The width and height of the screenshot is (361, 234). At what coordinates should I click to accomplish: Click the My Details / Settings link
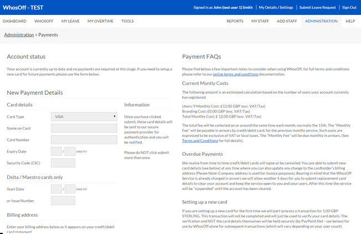point(276,7)
